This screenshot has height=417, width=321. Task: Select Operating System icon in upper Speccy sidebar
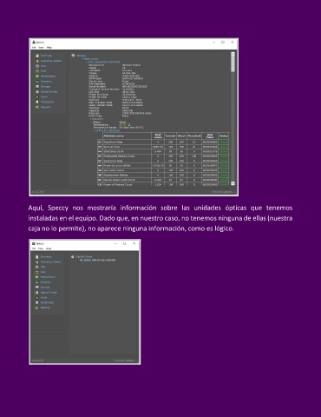pyautogui.click(x=37, y=61)
